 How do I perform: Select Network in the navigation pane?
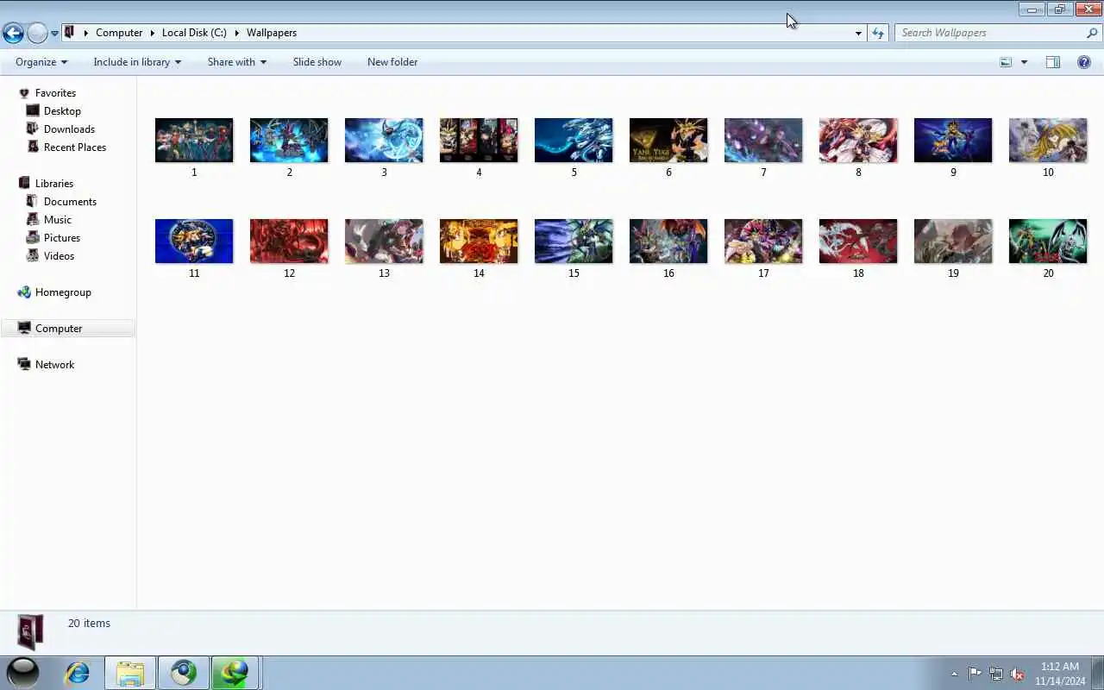coord(54,365)
